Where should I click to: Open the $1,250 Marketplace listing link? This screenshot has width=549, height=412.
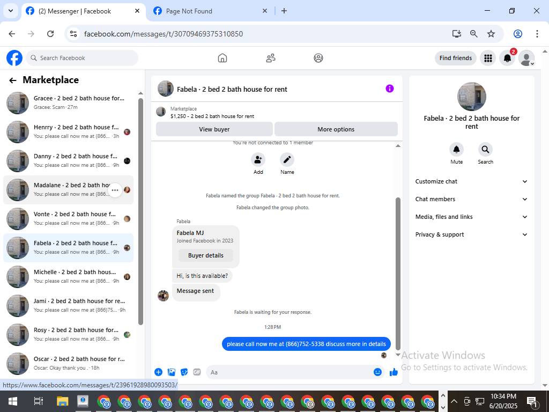click(212, 116)
